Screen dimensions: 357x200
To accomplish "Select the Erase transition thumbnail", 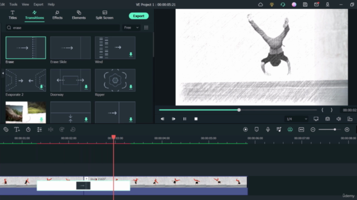I will [26, 48].
